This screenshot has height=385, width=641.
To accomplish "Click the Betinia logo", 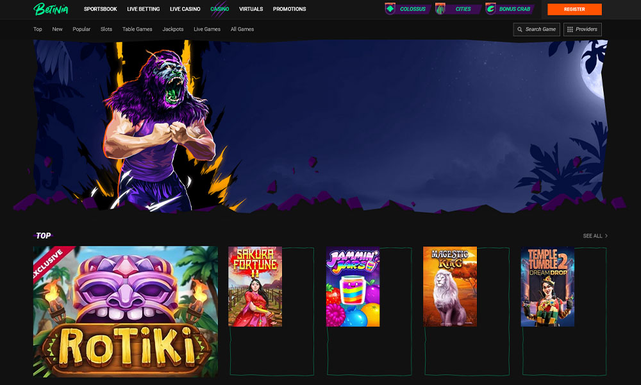I will (51, 8).
